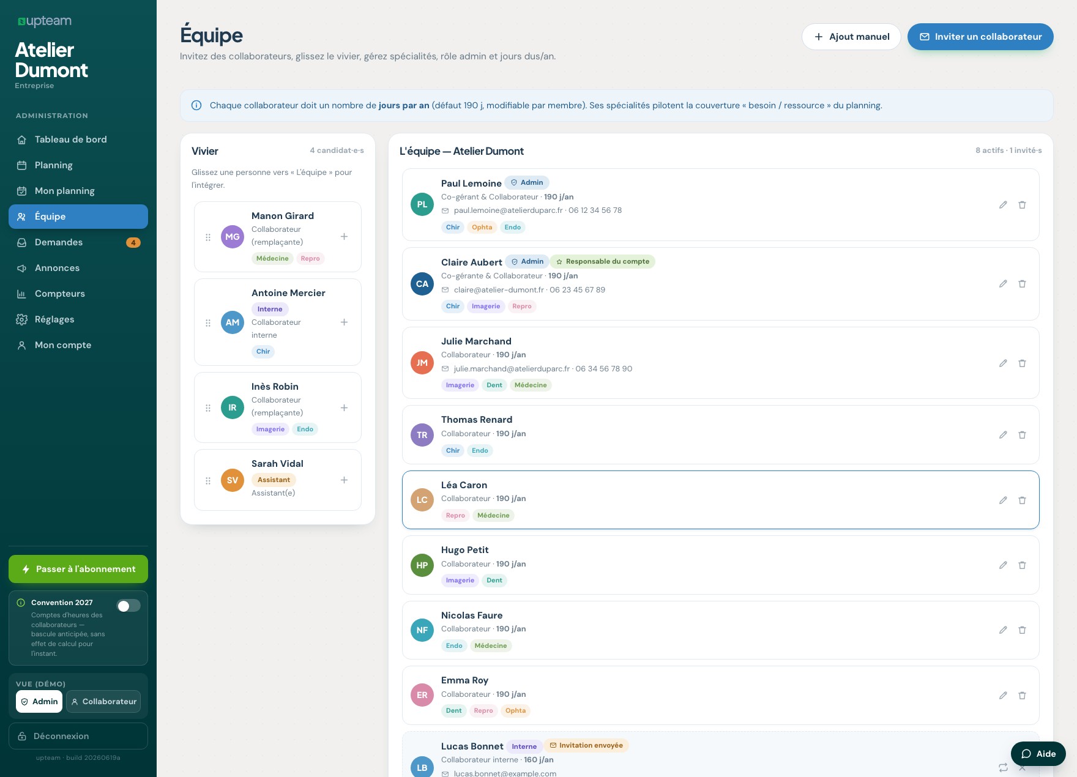
Task: Open the Compteurs section
Action: point(78,294)
